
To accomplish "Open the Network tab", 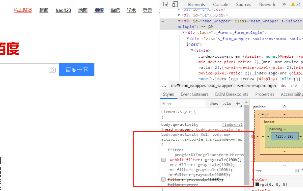I will pos(267,4).
